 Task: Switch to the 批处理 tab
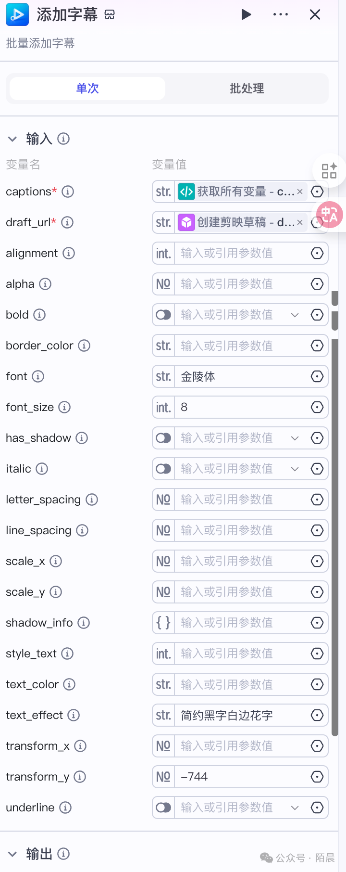[x=247, y=89]
